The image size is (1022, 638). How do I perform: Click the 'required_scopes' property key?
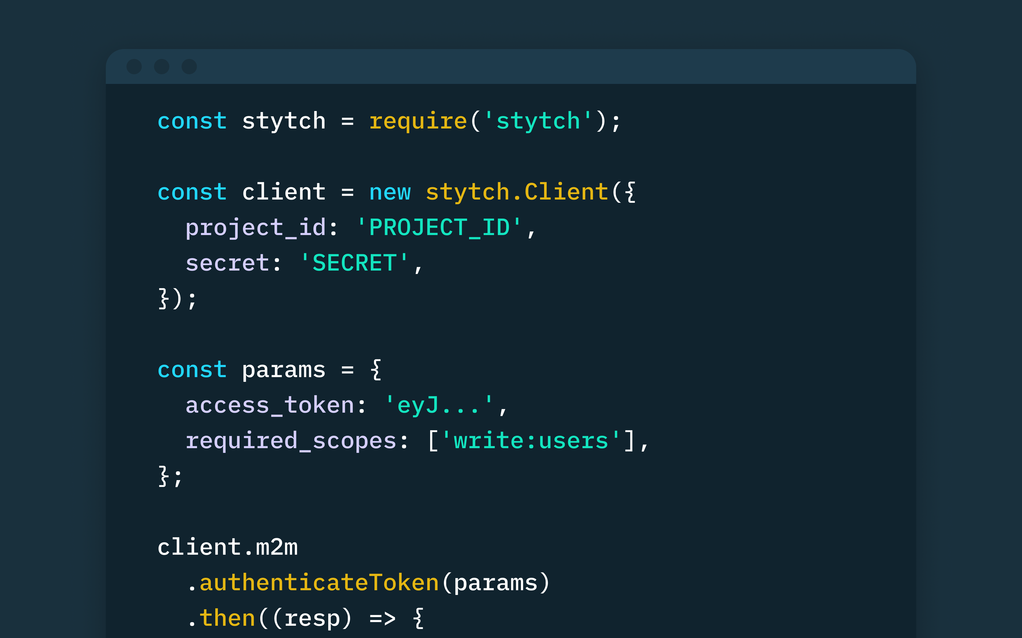coord(291,441)
